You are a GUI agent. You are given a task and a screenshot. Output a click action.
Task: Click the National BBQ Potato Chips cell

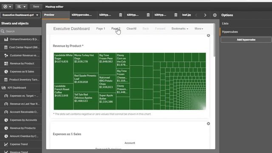pos(107,84)
